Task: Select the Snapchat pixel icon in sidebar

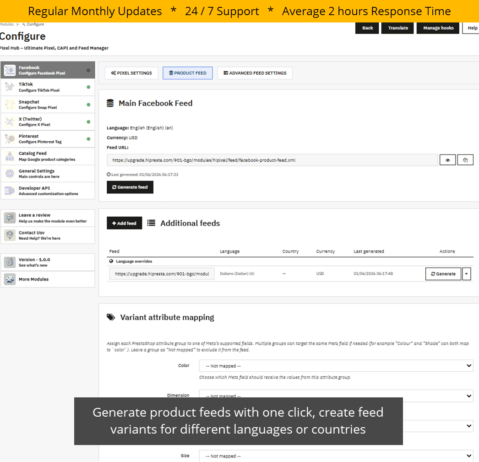Action: [10, 104]
